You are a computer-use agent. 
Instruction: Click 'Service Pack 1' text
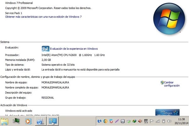click(x=14, y=13)
